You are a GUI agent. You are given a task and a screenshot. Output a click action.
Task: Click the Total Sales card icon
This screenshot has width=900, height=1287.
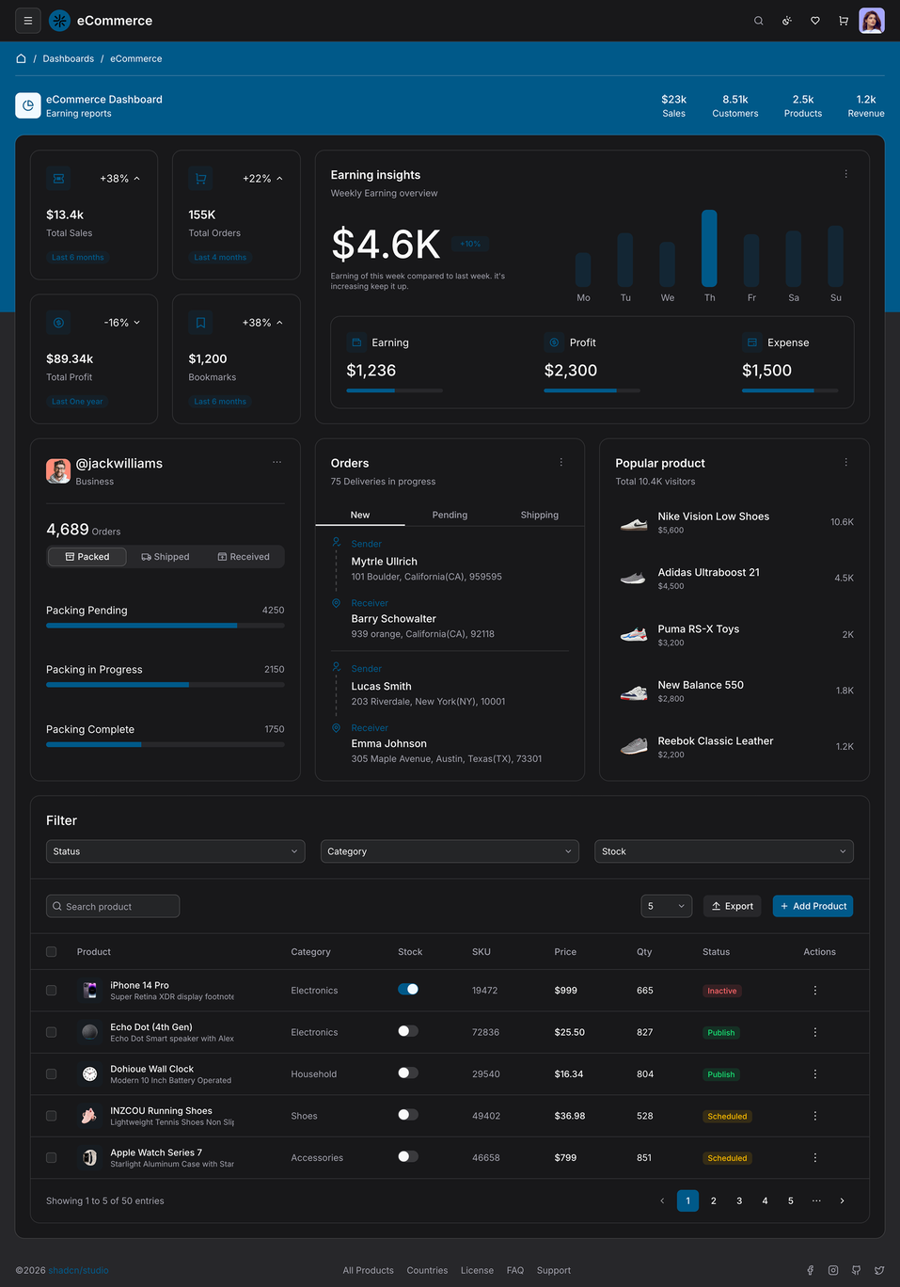[x=58, y=178]
